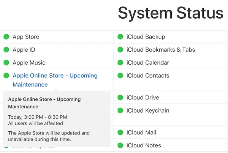Click the green status dot beside iCloud Contacts
This screenshot has height=153, width=228.
pyautogui.click(x=120, y=75)
